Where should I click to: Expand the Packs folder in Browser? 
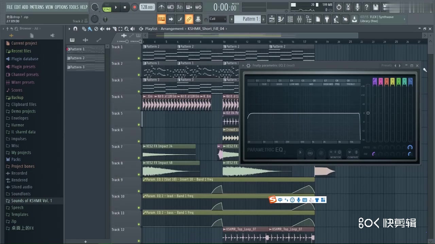pyautogui.click(x=16, y=159)
